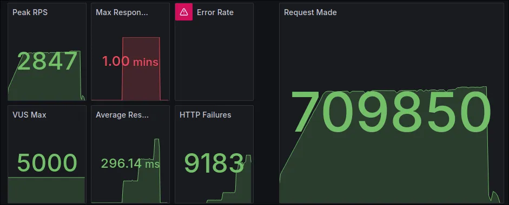Image resolution: width=509 pixels, height=205 pixels.
Task: Open the Request Made panel title
Action: pos(310,12)
